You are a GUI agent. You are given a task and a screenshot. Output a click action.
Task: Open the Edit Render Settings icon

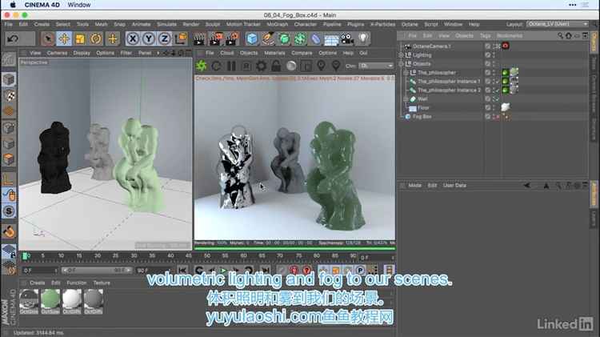point(232,38)
